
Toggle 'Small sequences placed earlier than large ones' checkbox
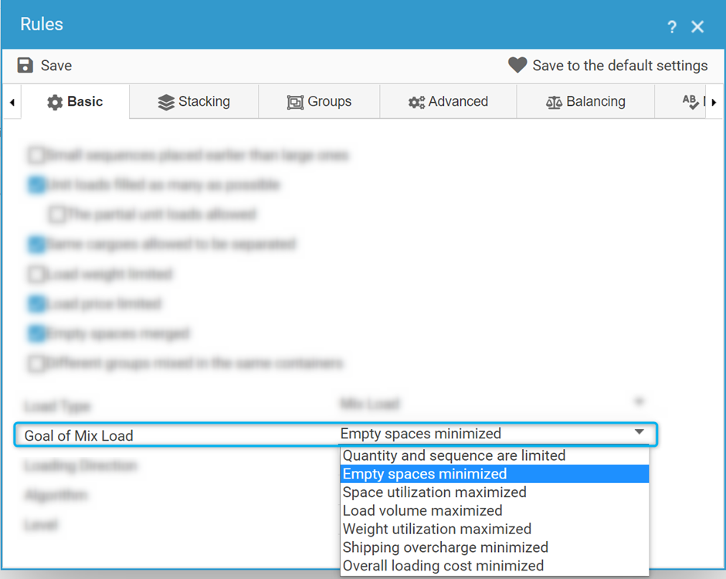(x=36, y=155)
